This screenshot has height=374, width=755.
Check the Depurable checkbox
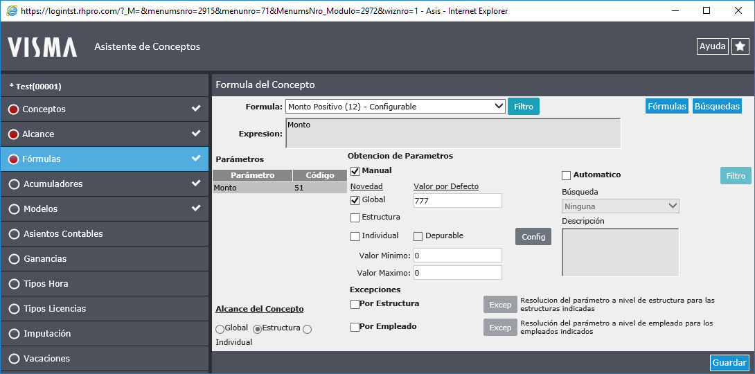[x=418, y=236]
